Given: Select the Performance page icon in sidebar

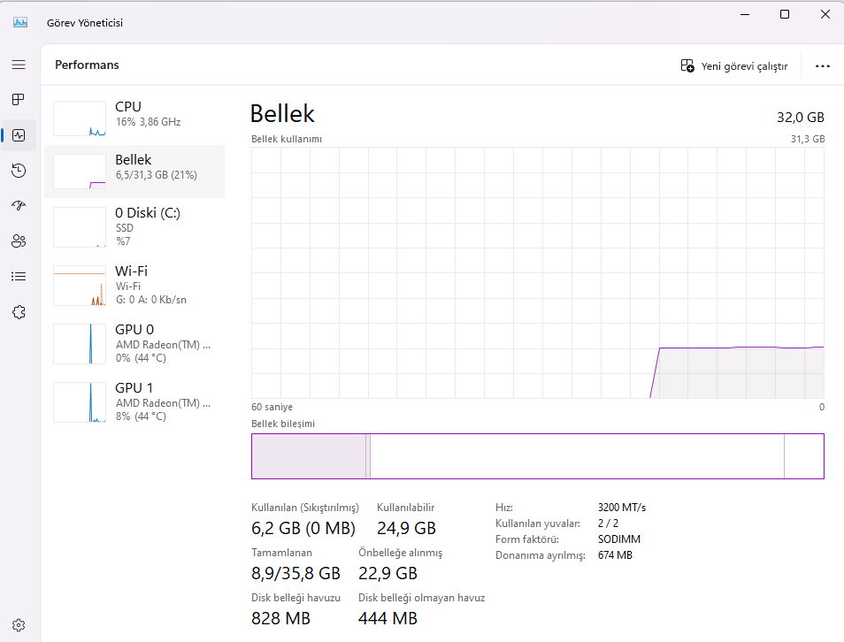Looking at the screenshot, I should pos(19,135).
